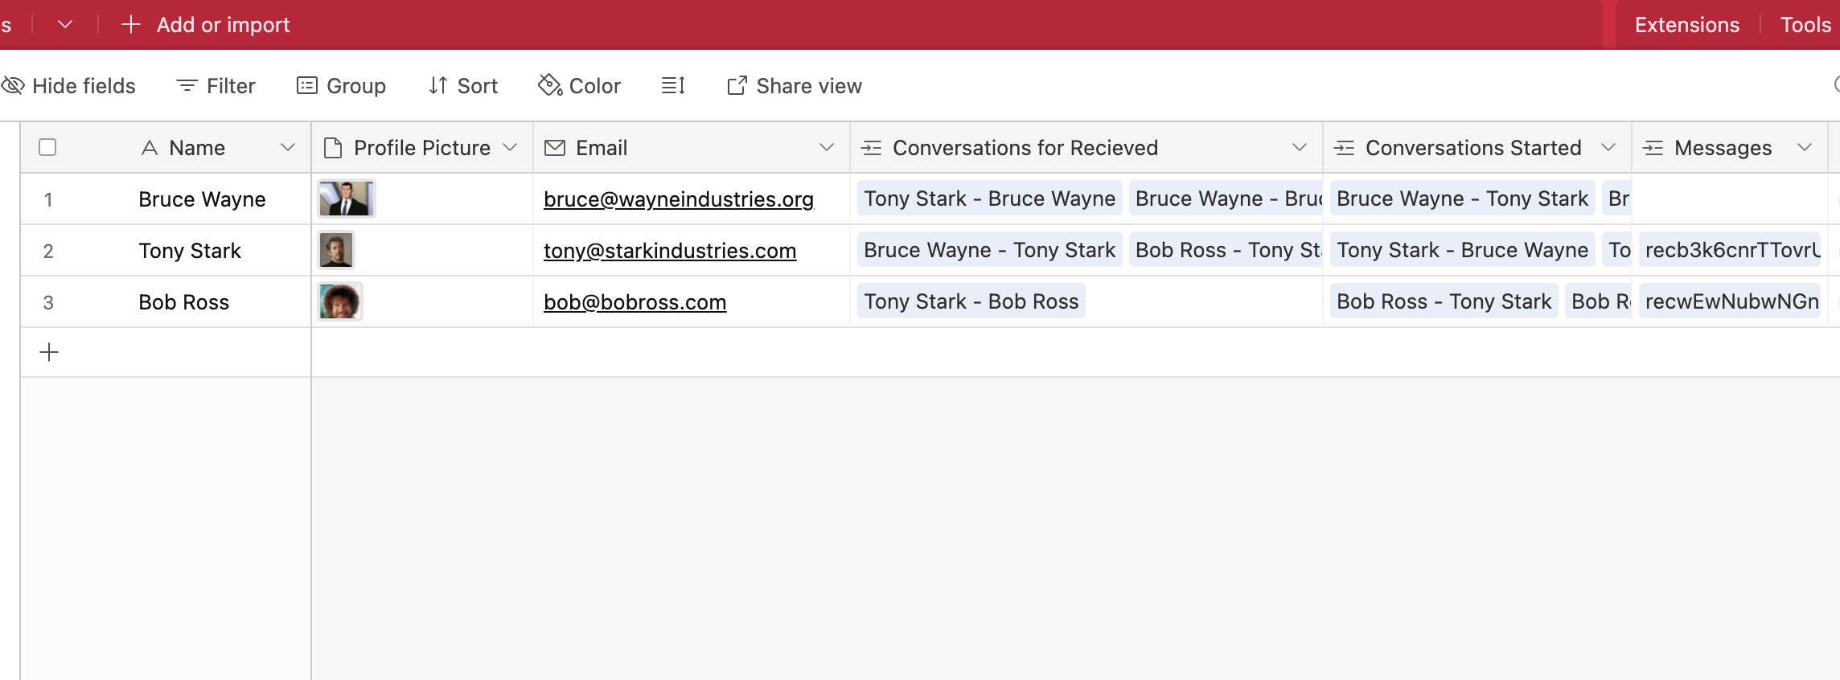Click the recb3k6cnrTTovr message record chip
Viewport: 1840px width, 680px height.
click(x=1730, y=250)
